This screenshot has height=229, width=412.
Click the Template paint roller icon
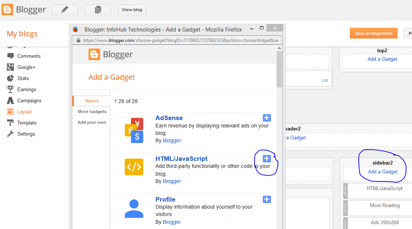point(10,123)
